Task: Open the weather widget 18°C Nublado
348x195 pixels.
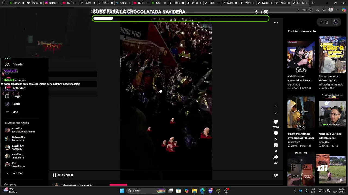Action: tap(10, 191)
